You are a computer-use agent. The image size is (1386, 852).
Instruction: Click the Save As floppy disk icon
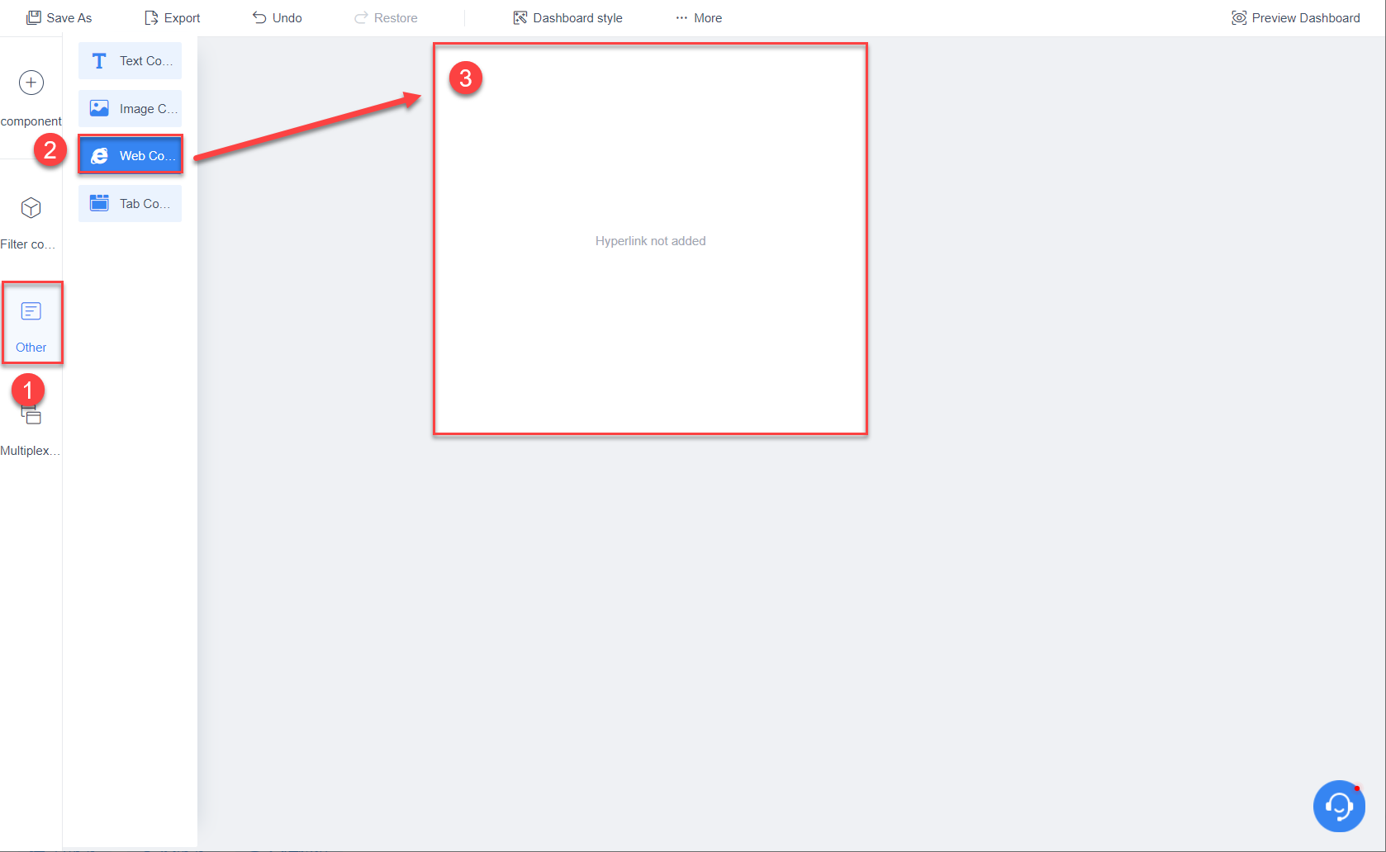tap(33, 17)
